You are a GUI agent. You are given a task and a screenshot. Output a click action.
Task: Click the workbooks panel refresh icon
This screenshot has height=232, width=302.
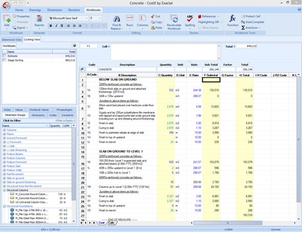coord(74,45)
